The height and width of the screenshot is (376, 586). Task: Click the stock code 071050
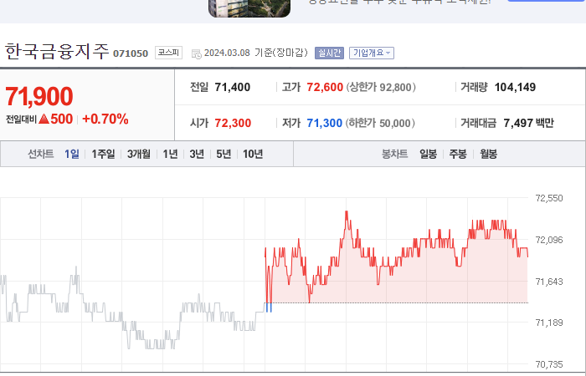pos(131,53)
